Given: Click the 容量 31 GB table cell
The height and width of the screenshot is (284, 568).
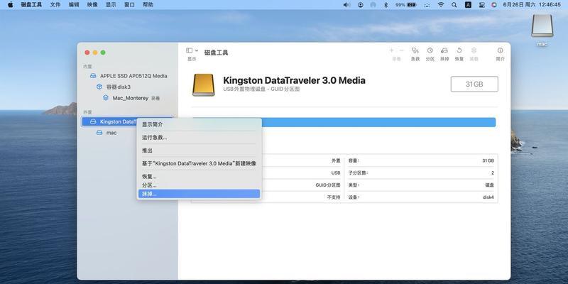Looking at the screenshot, I should click(x=422, y=160).
